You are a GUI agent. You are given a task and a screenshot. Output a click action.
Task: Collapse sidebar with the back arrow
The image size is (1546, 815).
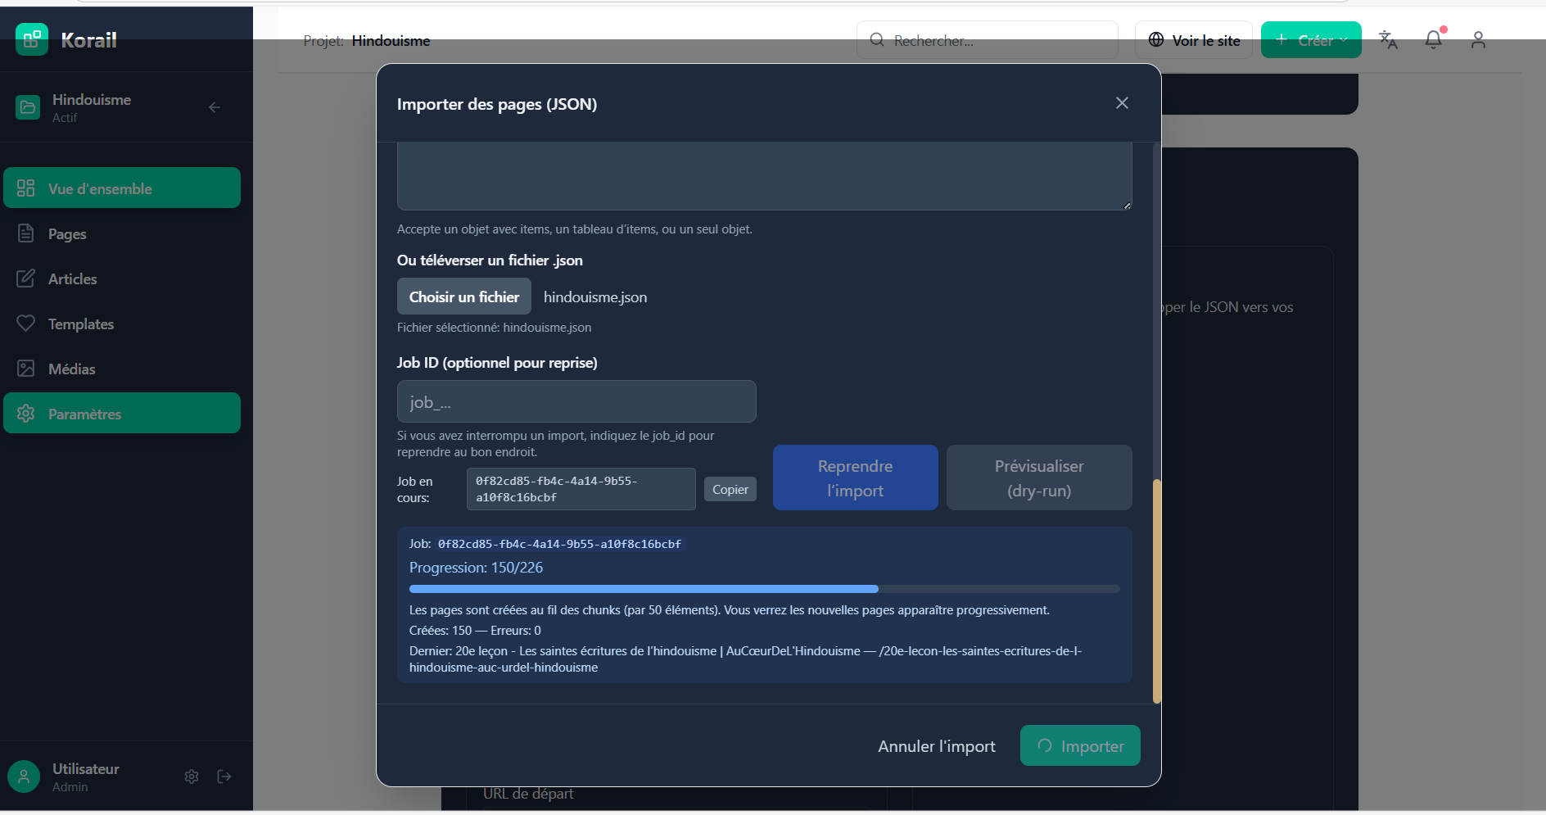click(x=214, y=107)
